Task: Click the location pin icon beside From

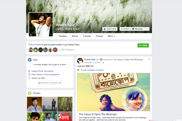Action: point(29,75)
